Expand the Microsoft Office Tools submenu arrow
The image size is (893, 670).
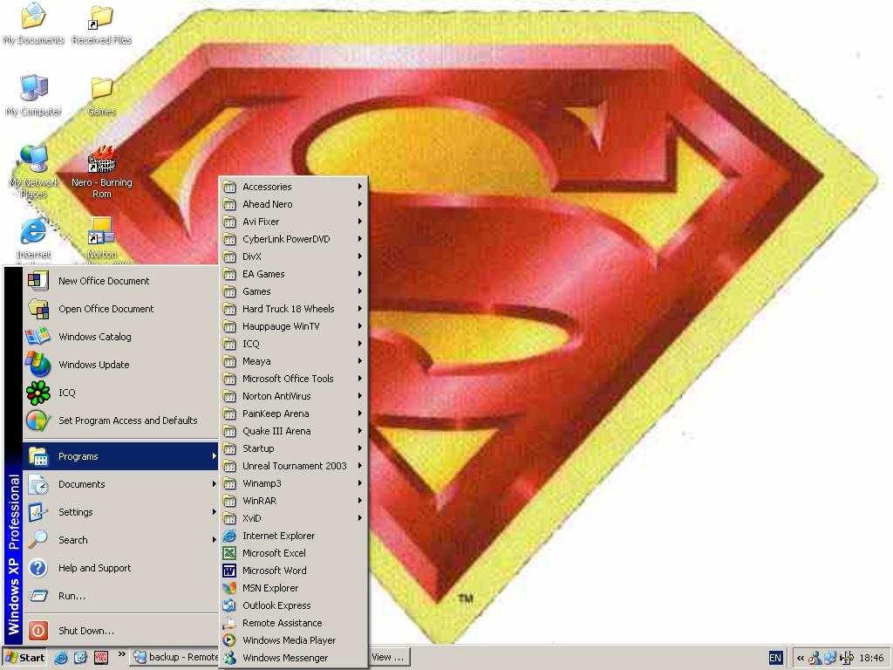[360, 379]
